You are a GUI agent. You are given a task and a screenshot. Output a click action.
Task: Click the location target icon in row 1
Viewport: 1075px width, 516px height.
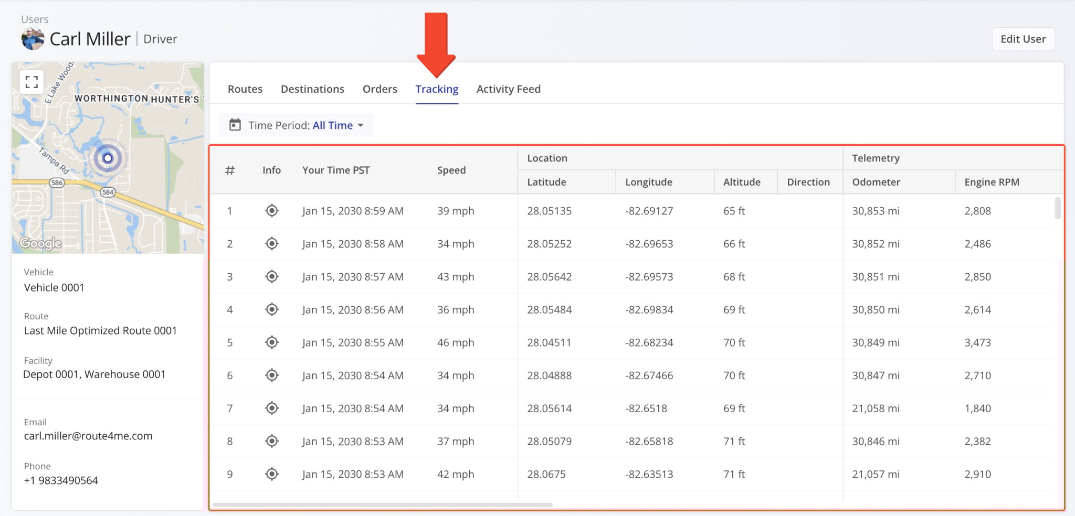271,211
